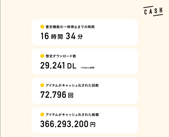
Task: Click yellow dot beside アイテムがキャッシュ化された回数
Action: click(x=42, y=85)
